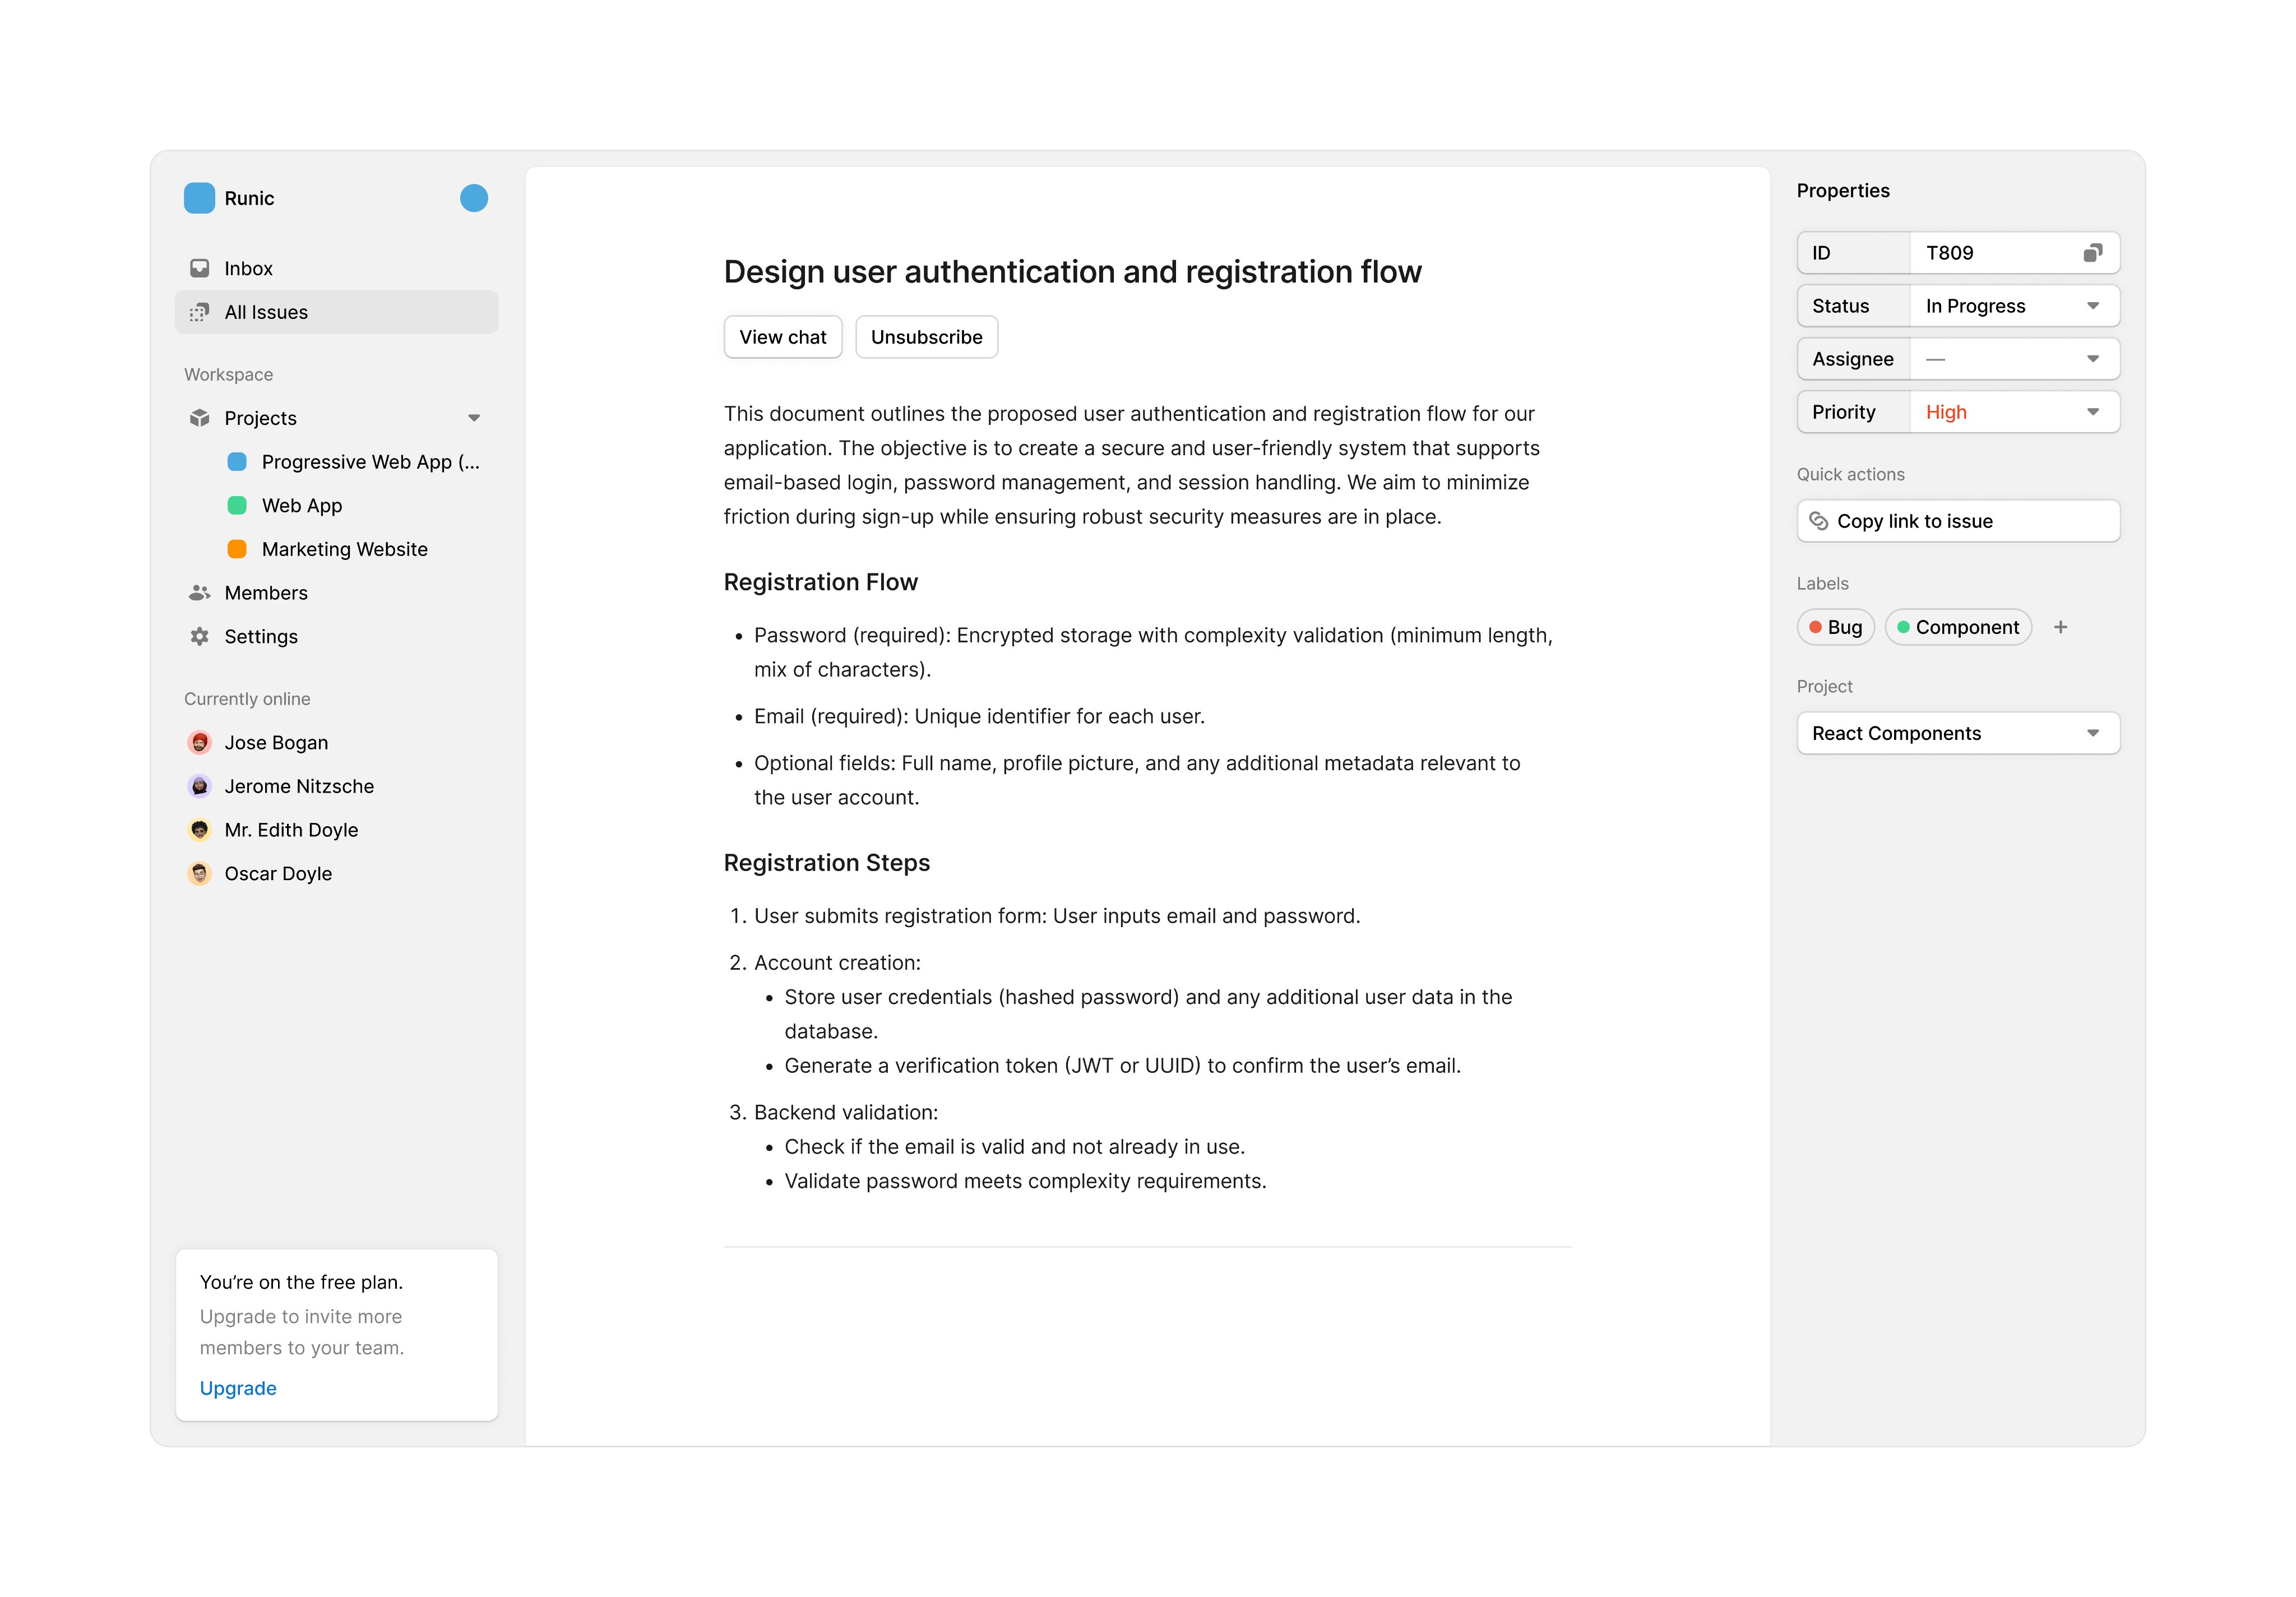The height and width of the screenshot is (1597, 2296).
Task: Open the Project dropdown React Components
Action: click(1958, 733)
